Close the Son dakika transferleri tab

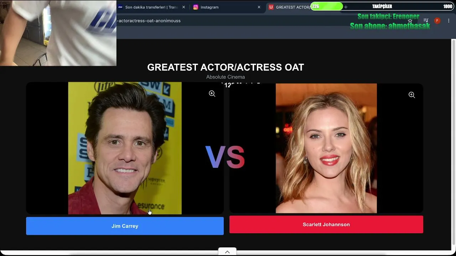(x=183, y=7)
